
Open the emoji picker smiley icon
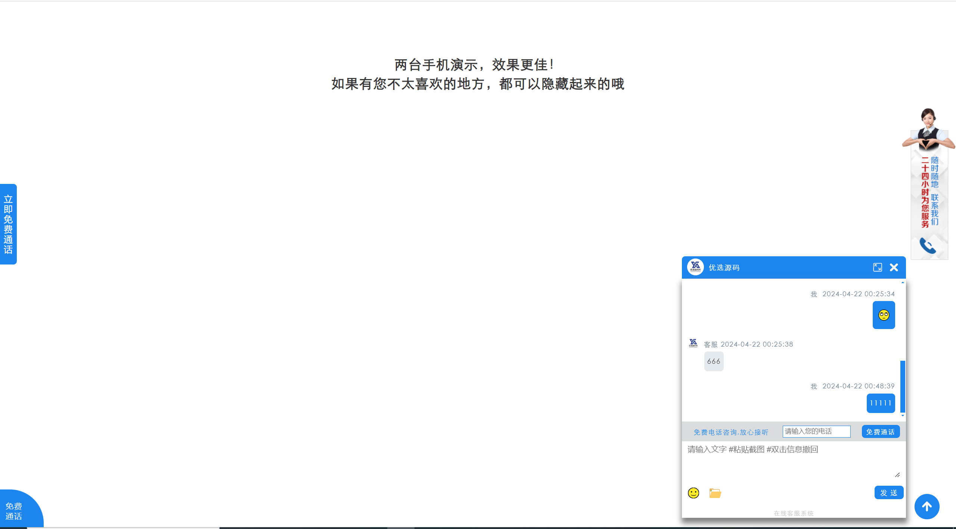click(x=693, y=493)
